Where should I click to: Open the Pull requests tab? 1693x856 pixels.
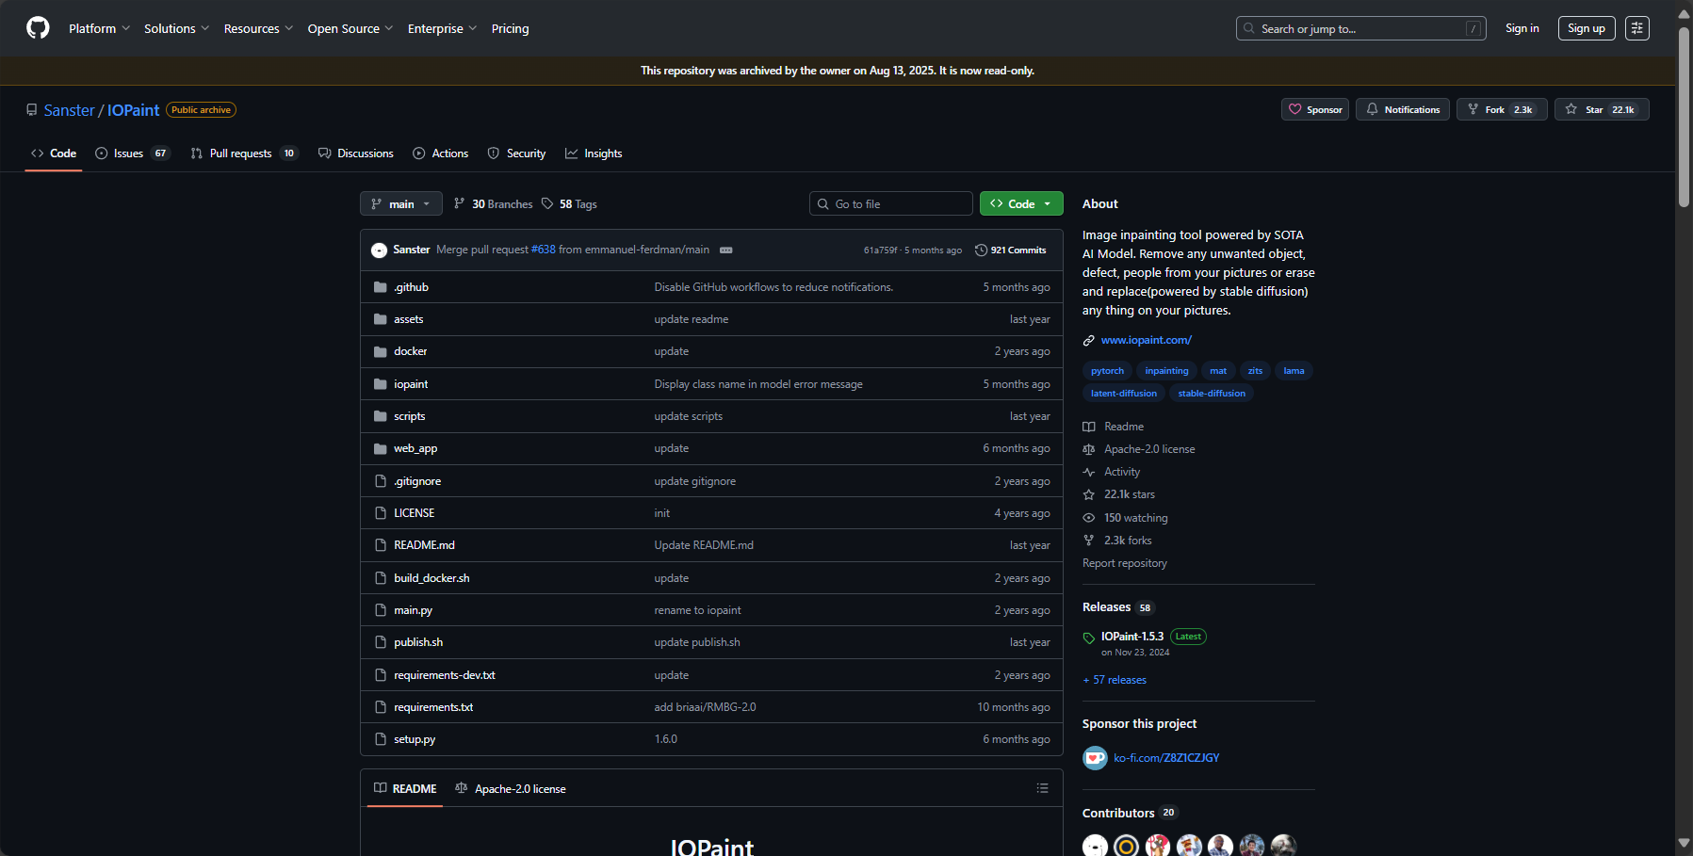coord(244,153)
